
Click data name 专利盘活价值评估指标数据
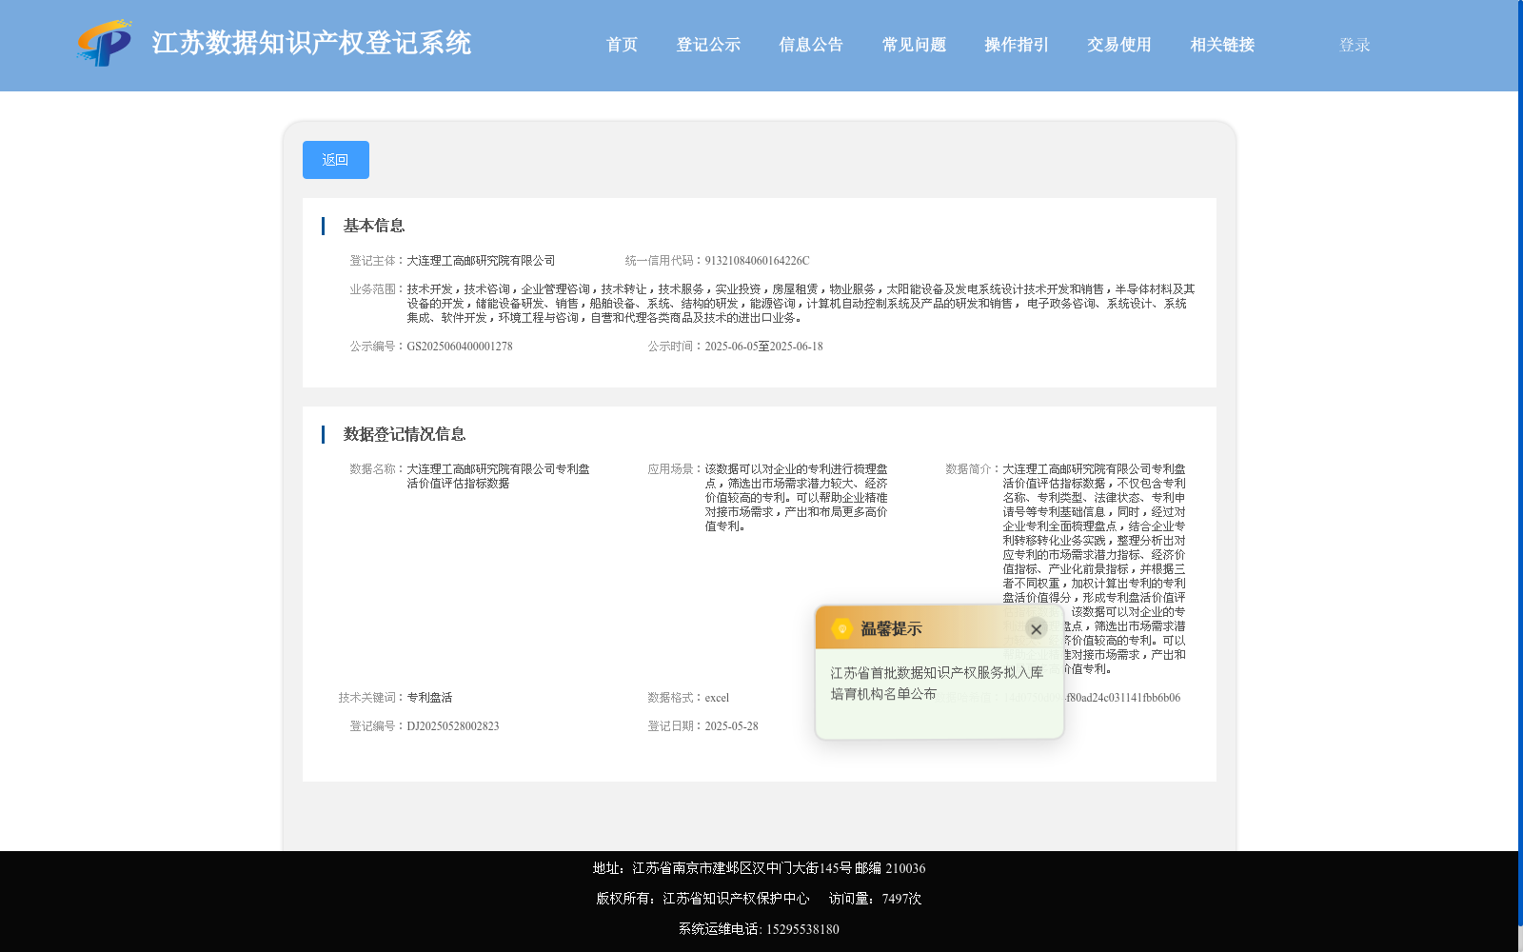tap(499, 476)
